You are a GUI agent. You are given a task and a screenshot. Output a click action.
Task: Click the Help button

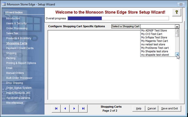coord(139,109)
